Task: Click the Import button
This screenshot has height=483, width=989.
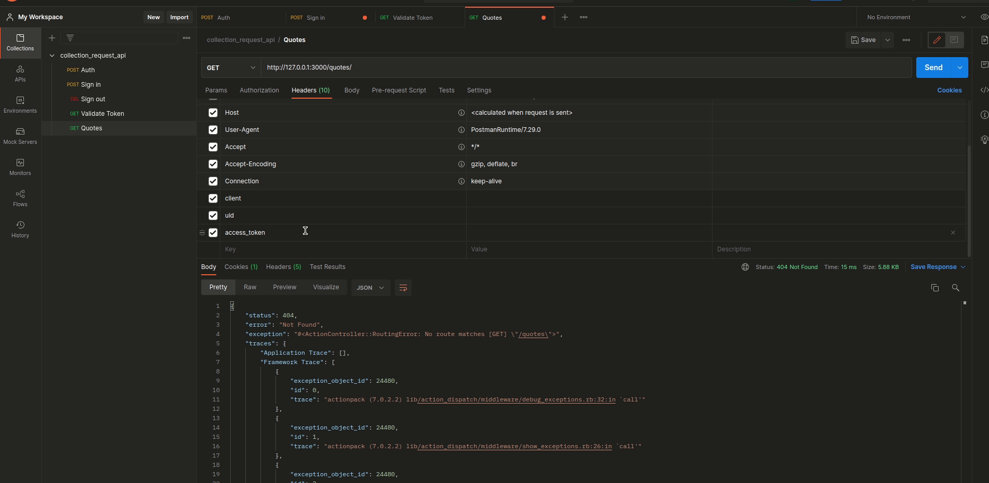Action: (x=179, y=17)
